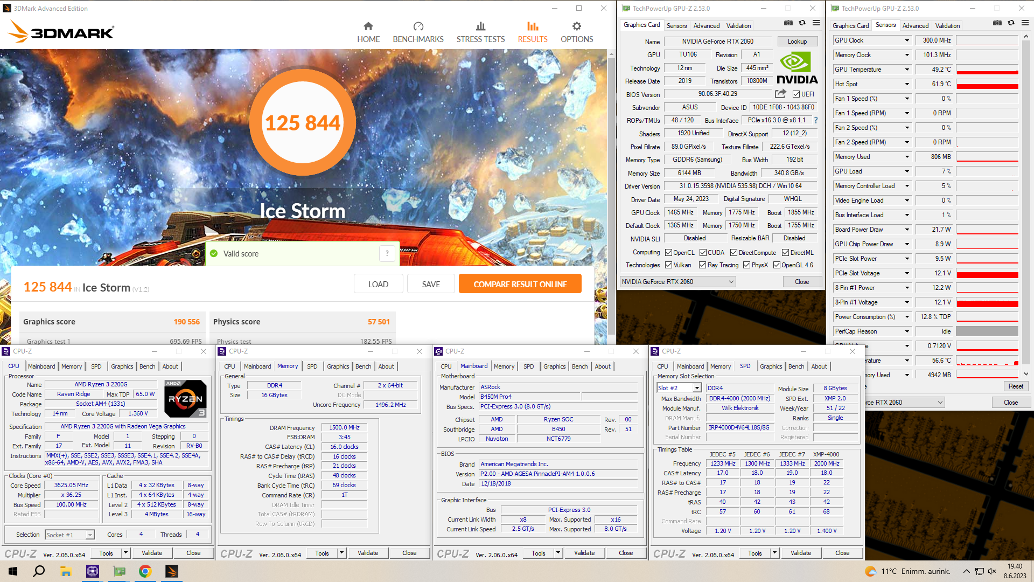Toggle PhysX checkbox

[x=746, y=265]
